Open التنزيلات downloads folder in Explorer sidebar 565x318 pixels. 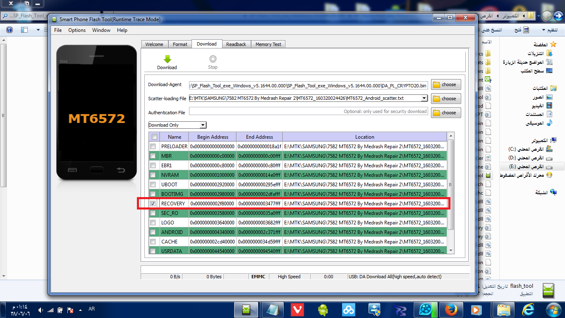pyautogui.click(x=540, y=53)
